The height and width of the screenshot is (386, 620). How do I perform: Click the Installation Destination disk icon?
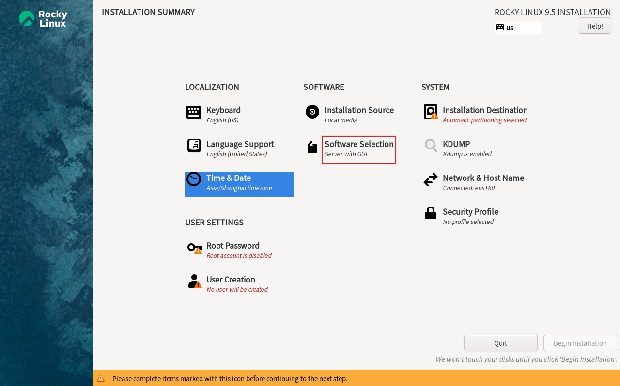pyautogui.click(x=431, y=112)
